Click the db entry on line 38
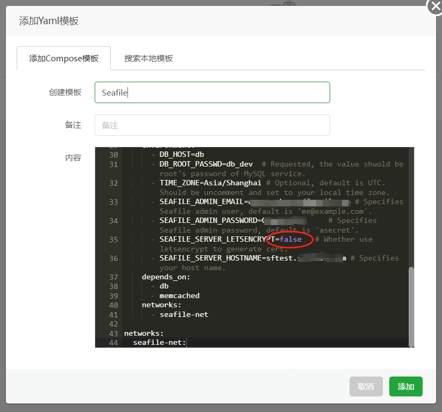The height and width of the screenshot is (412, 442). (164, 286)
